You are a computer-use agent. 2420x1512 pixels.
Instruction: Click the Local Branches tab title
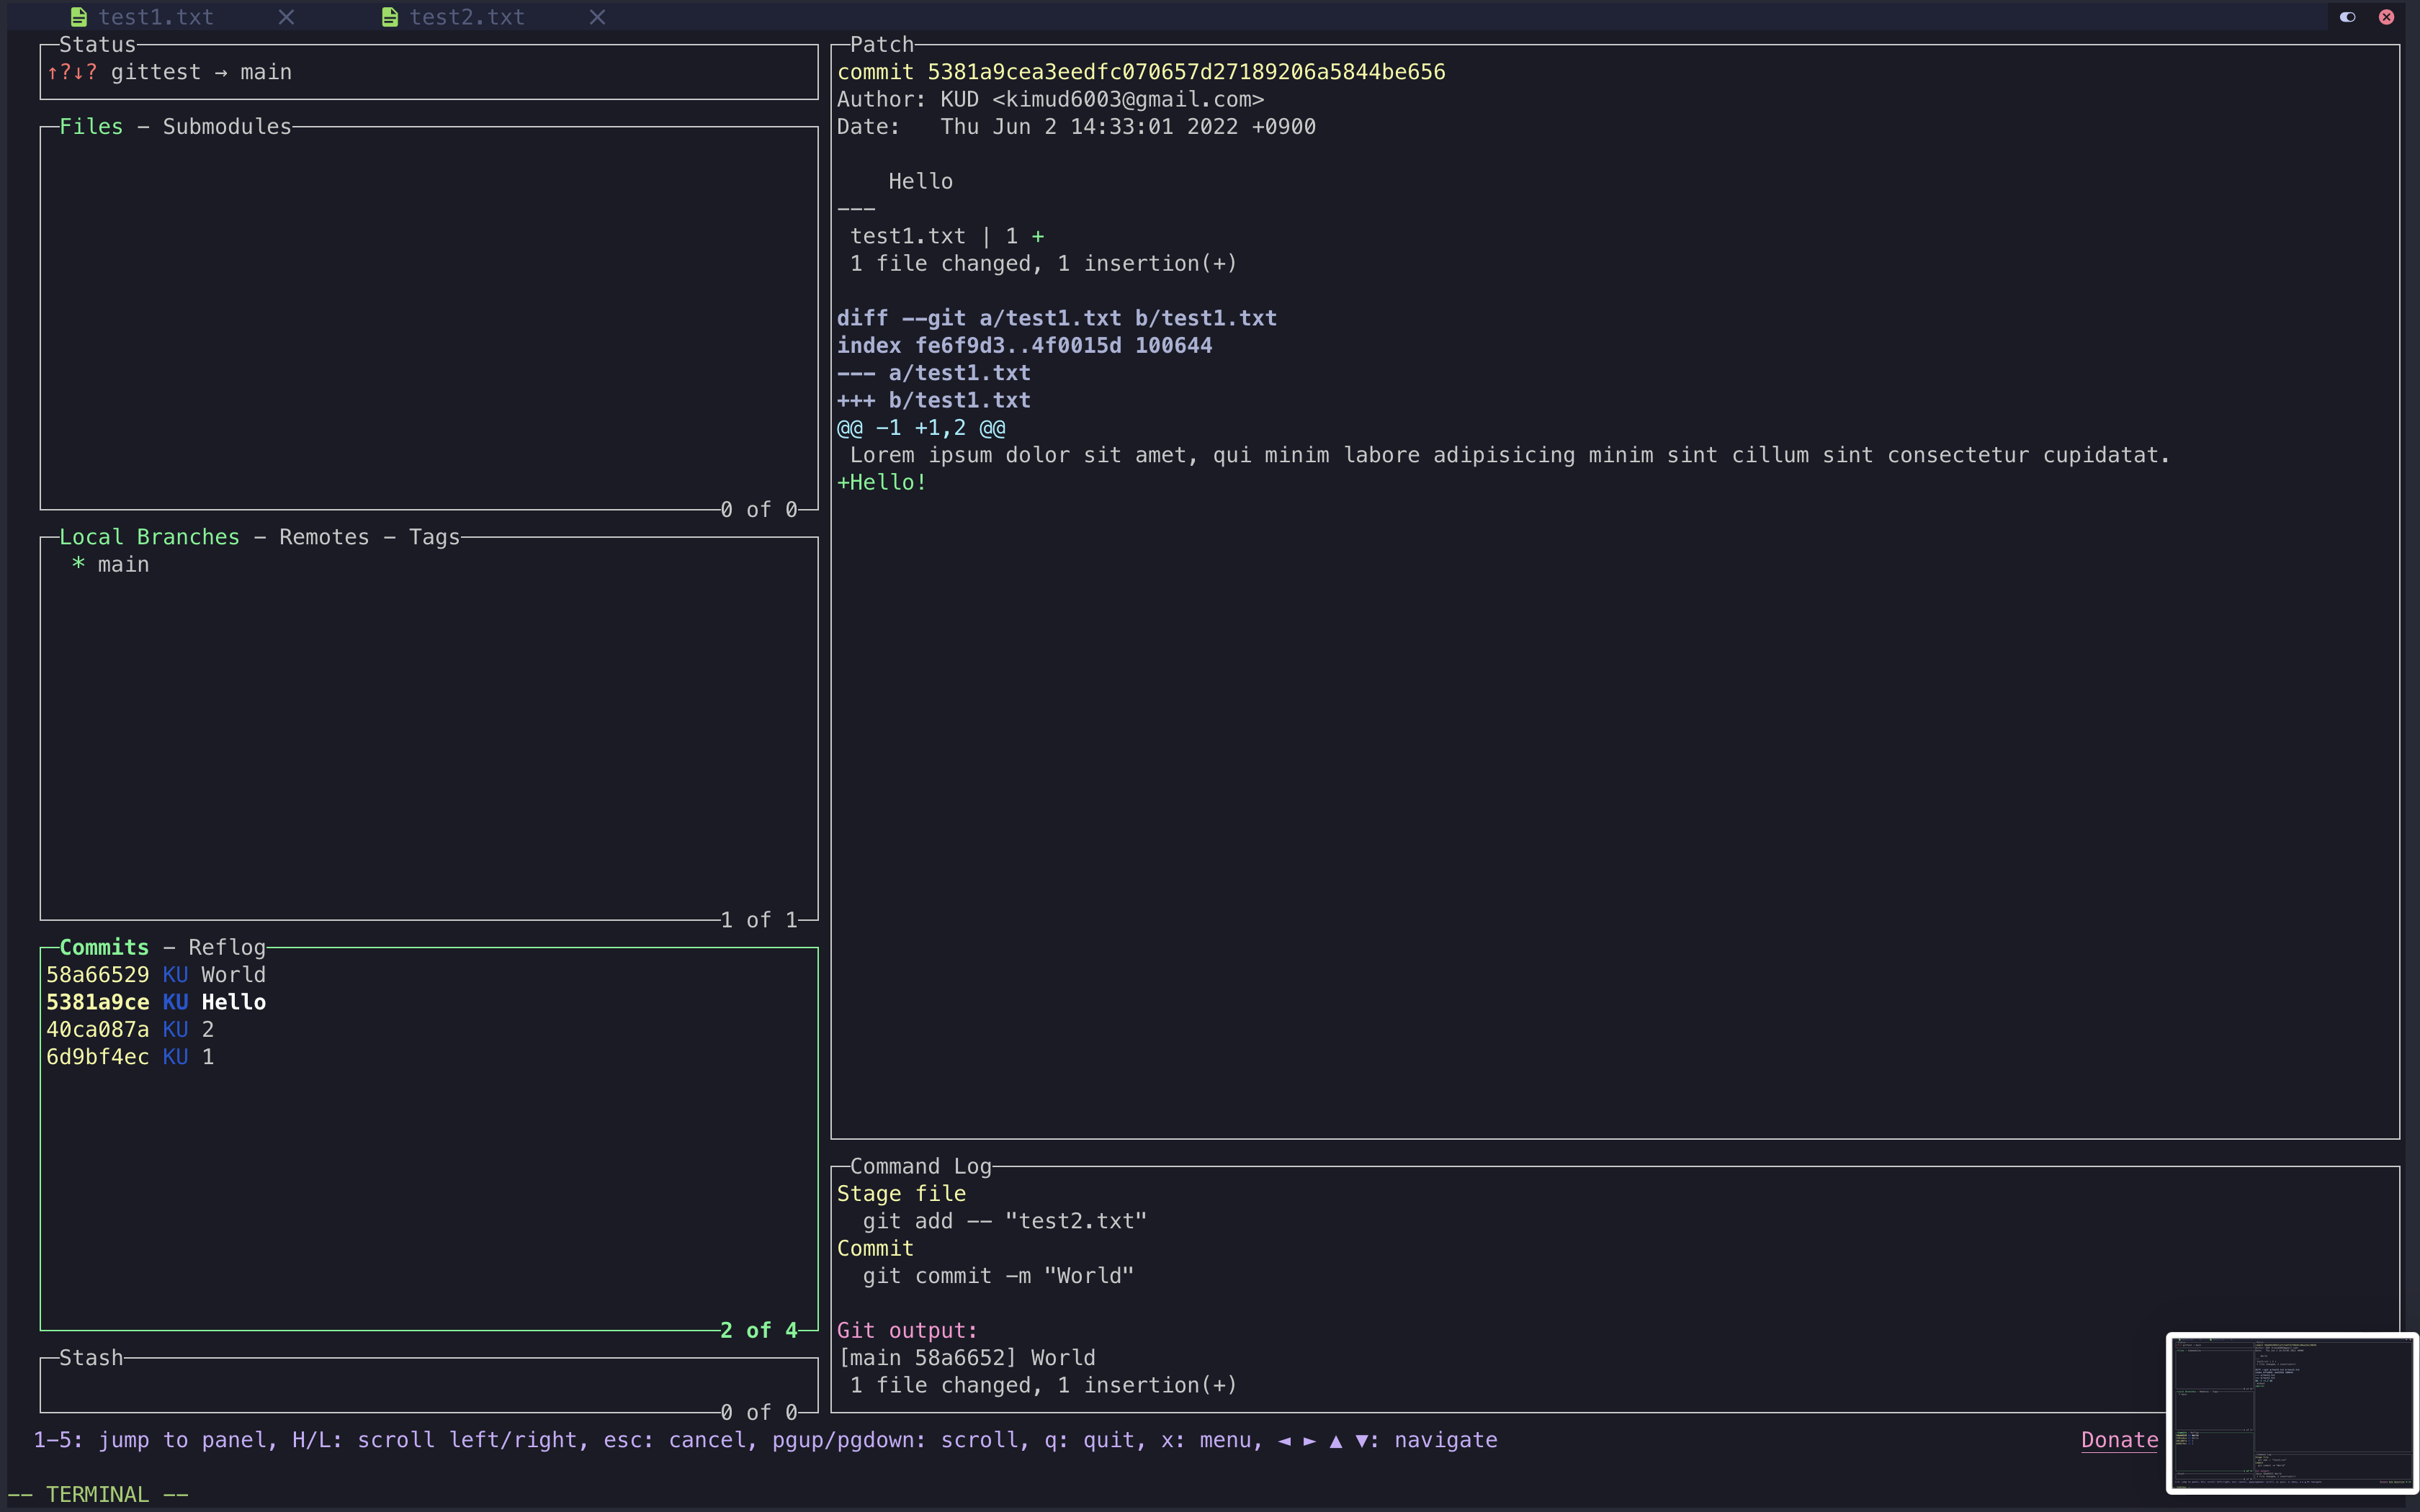[x=149, y=537]
